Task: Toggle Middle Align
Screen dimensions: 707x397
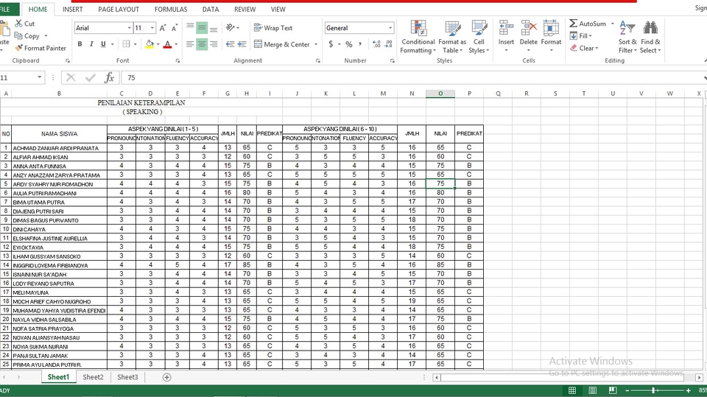Action: 202,28
